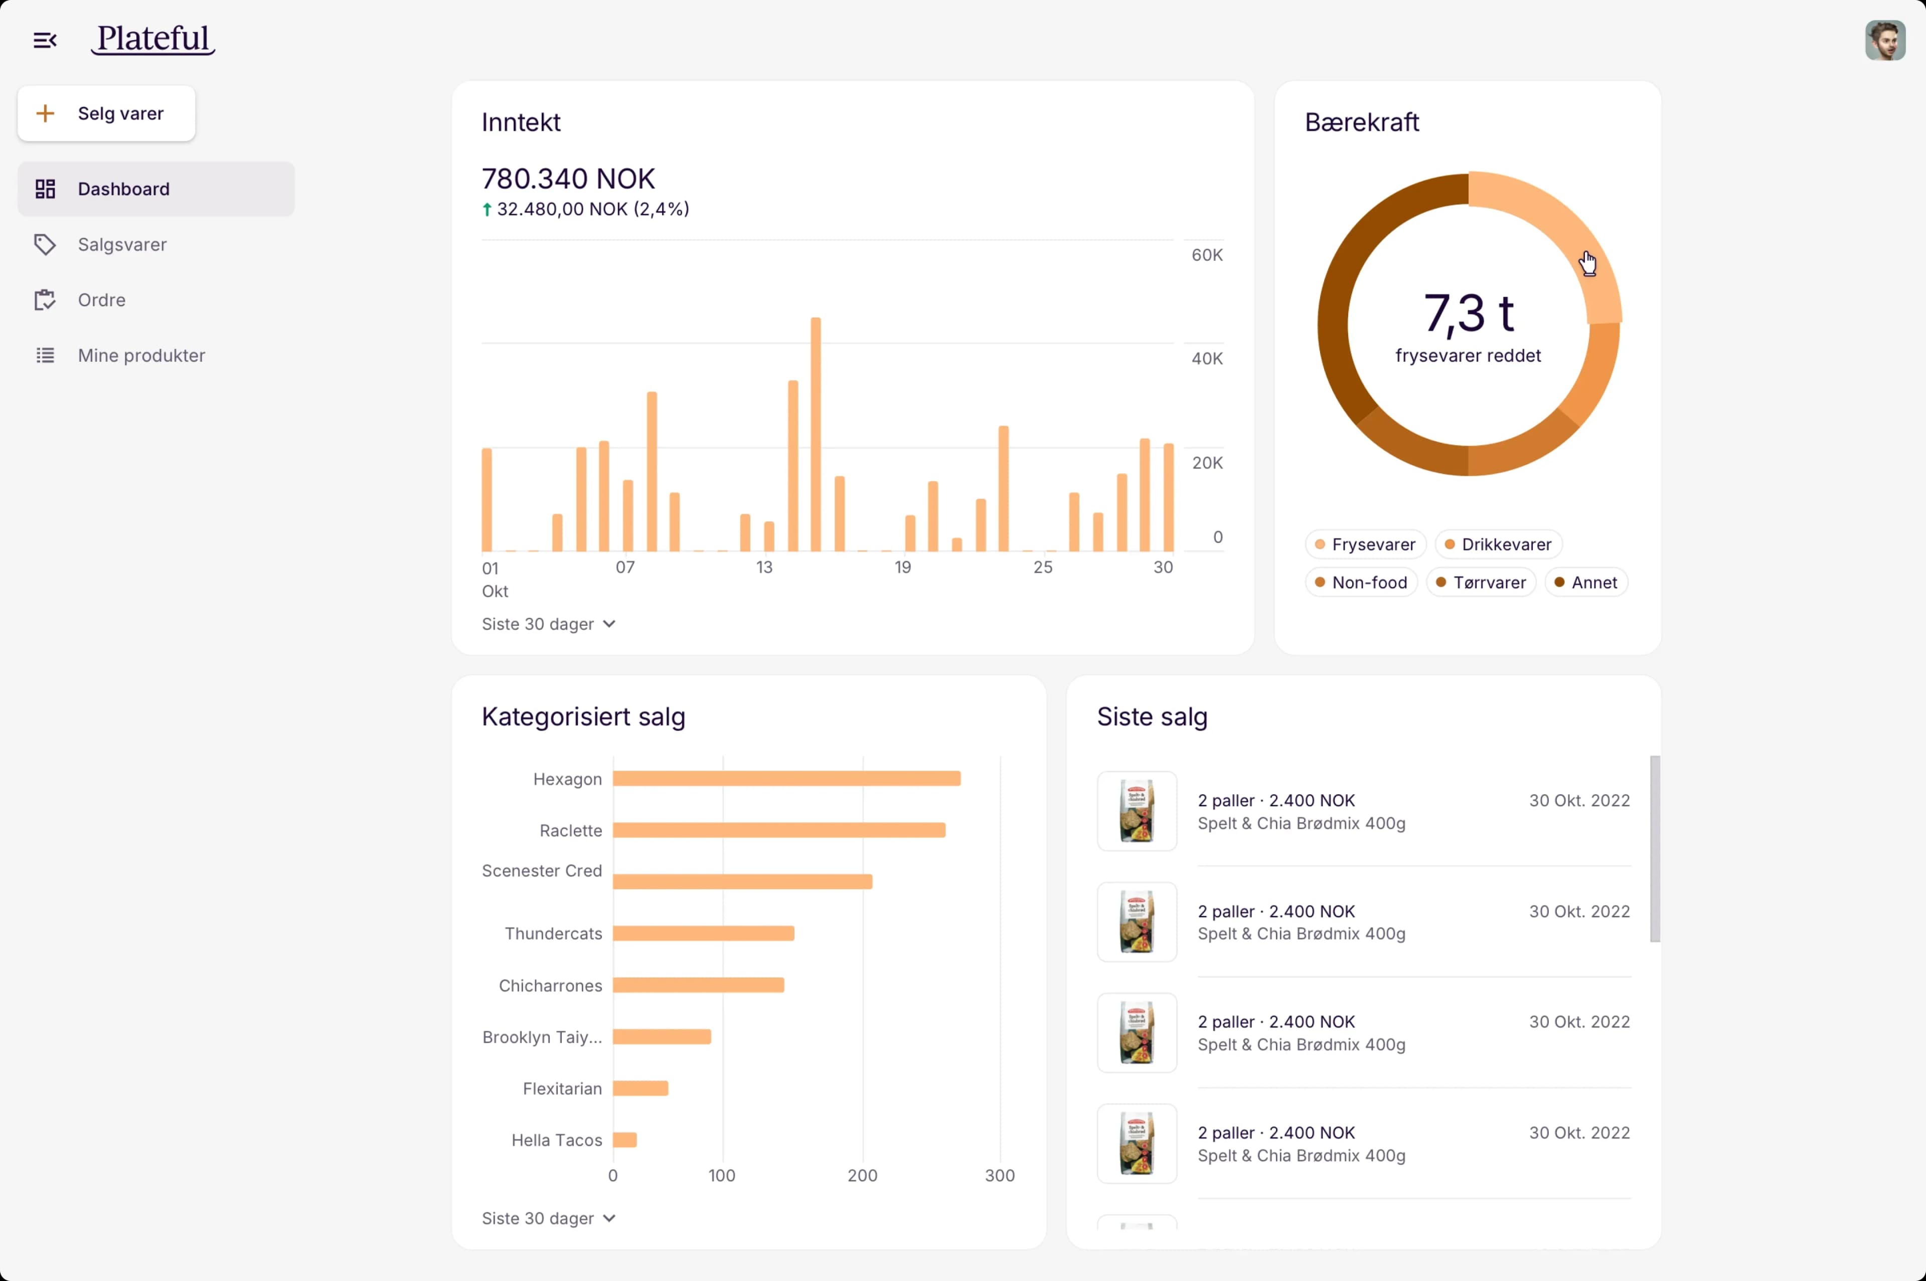Collapse the sidebar with the hamburger icon
The image size is (1926, 1281).
tap(45, 40)
